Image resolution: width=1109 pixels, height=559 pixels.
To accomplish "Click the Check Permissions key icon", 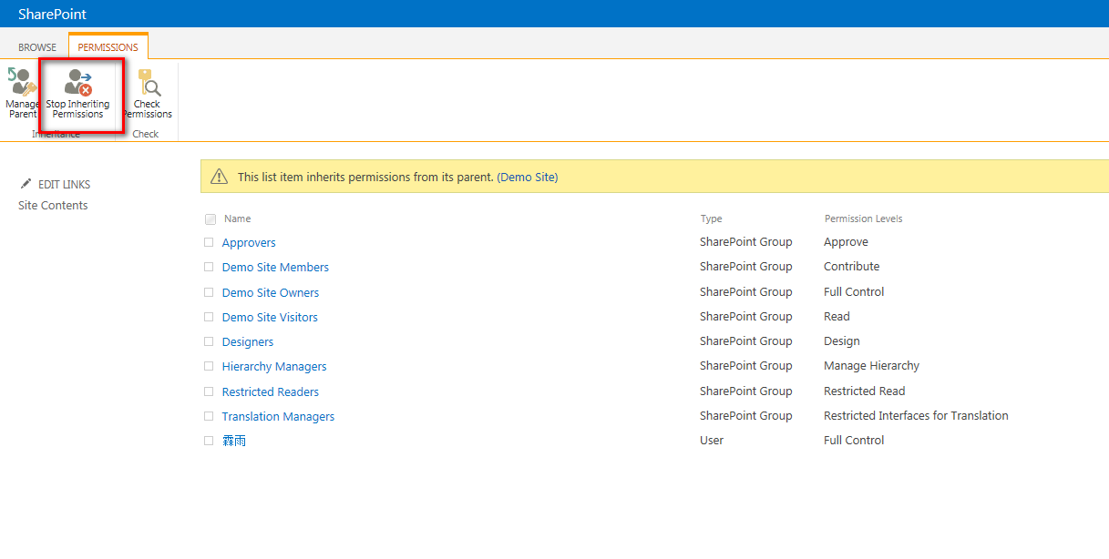I will pos(149,82).
